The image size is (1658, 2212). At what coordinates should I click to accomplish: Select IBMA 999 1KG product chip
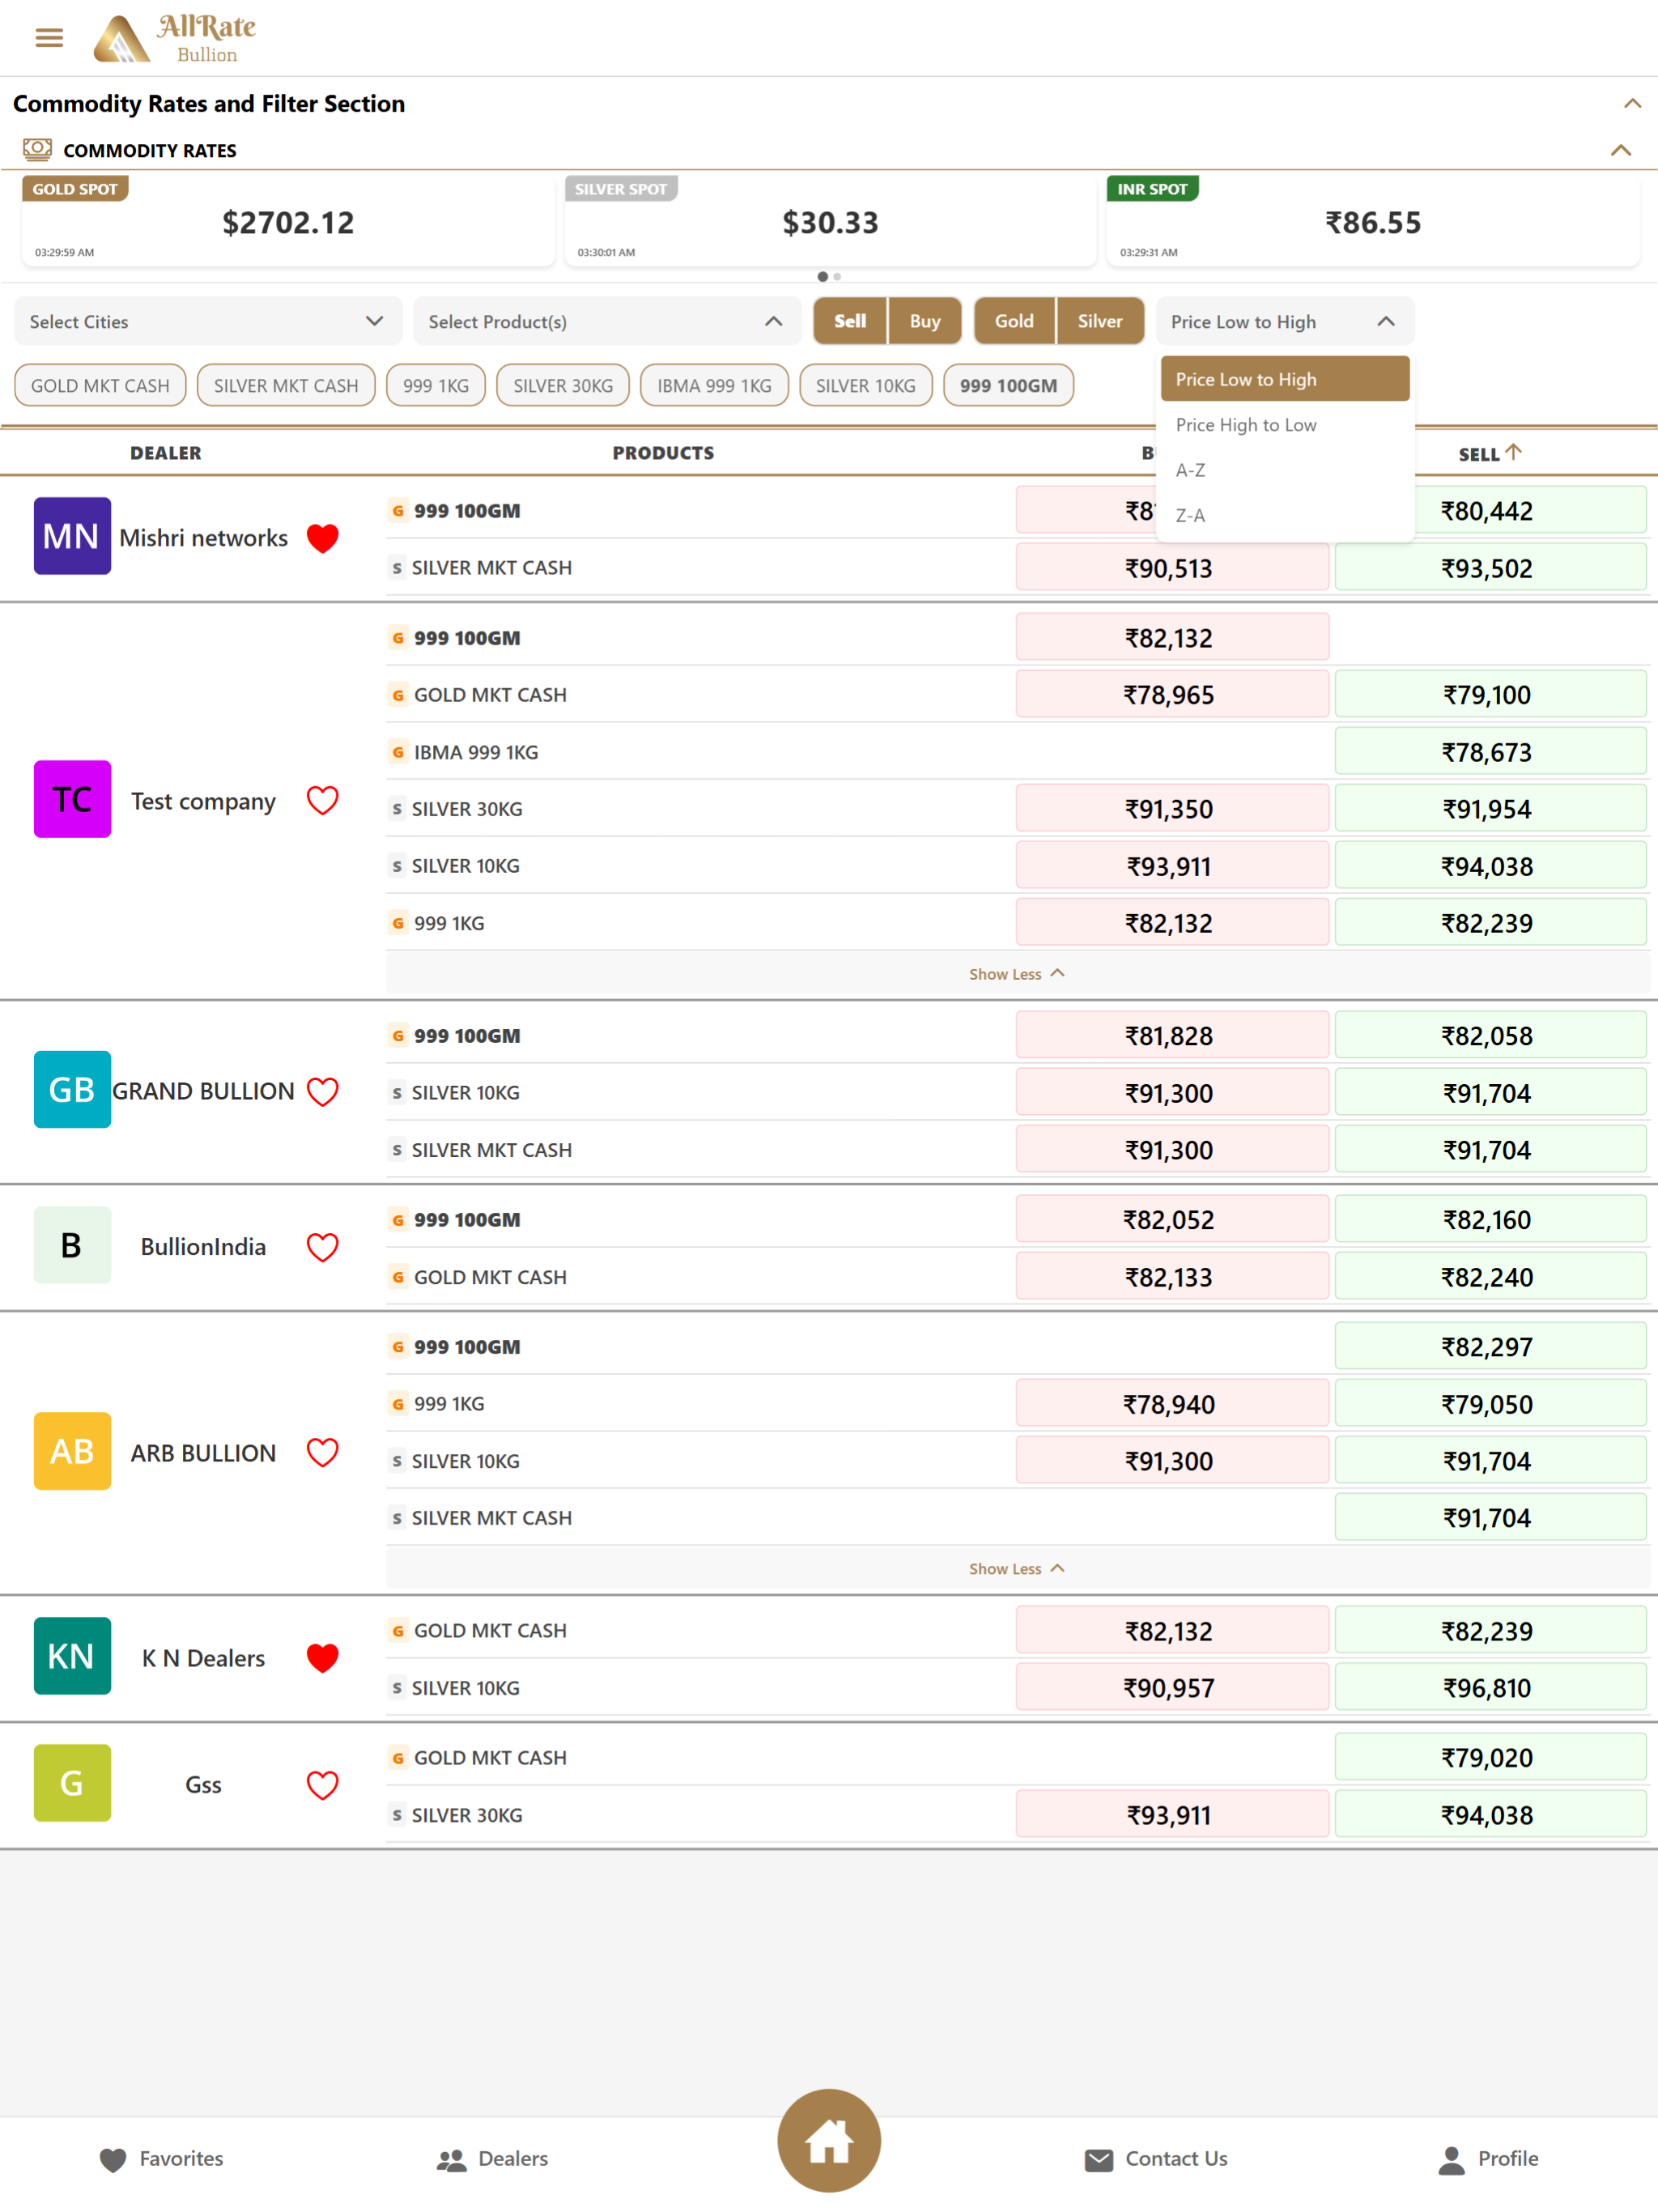(714, 385)
